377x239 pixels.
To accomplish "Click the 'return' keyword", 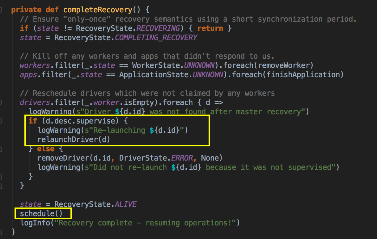I will tap(210, 28).
